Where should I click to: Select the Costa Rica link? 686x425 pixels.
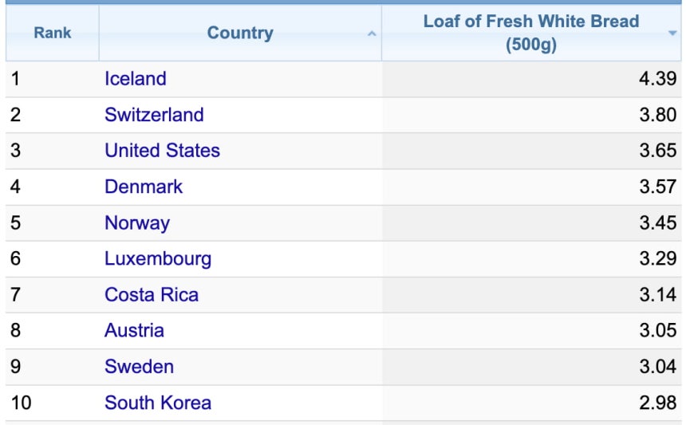coord(152,295)
